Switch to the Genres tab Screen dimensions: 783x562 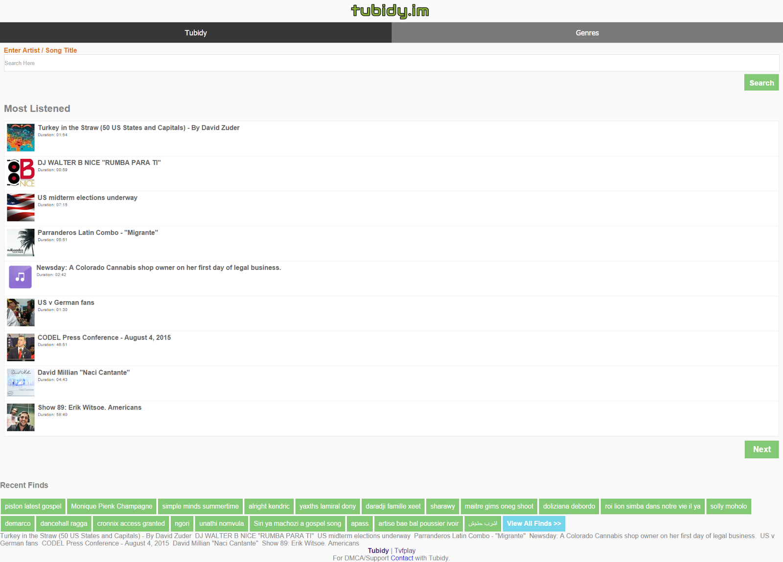click(587, 33)
